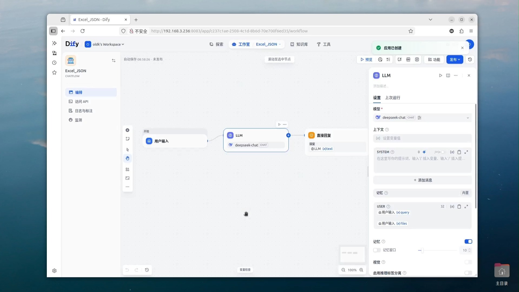This screenshot has height=292, width=519.
Task: Run the LLM node from panel header play icon
Action: point(441,76)
